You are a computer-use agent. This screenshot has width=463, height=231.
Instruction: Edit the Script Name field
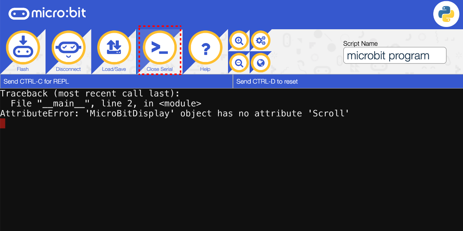(x=395, y=55)
